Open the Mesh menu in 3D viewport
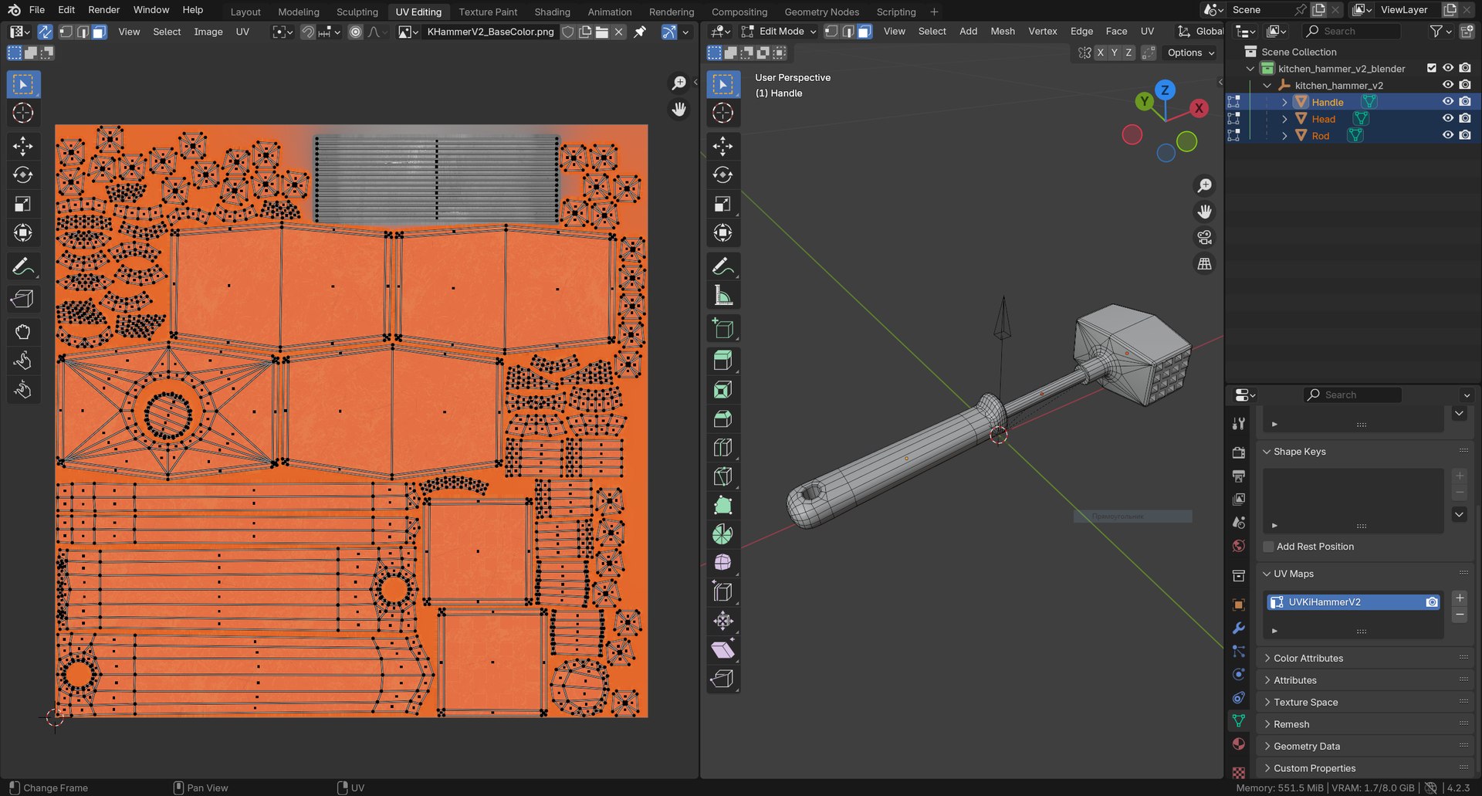The image size is (1482, 796). [1003, 32]
